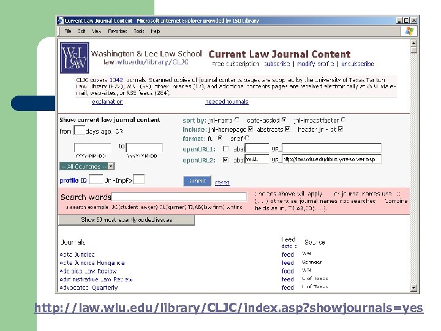The width and height of the screenshot is (441, 331).
Task: Click the 1042 journals count link
Action: (x=116, y=80)
